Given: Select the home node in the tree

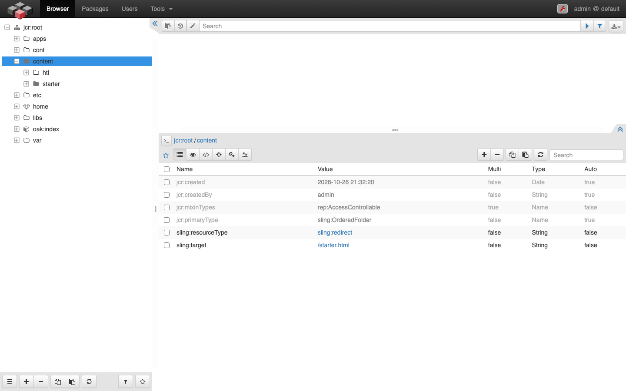Looking at the screenshot, I should 40,106.
